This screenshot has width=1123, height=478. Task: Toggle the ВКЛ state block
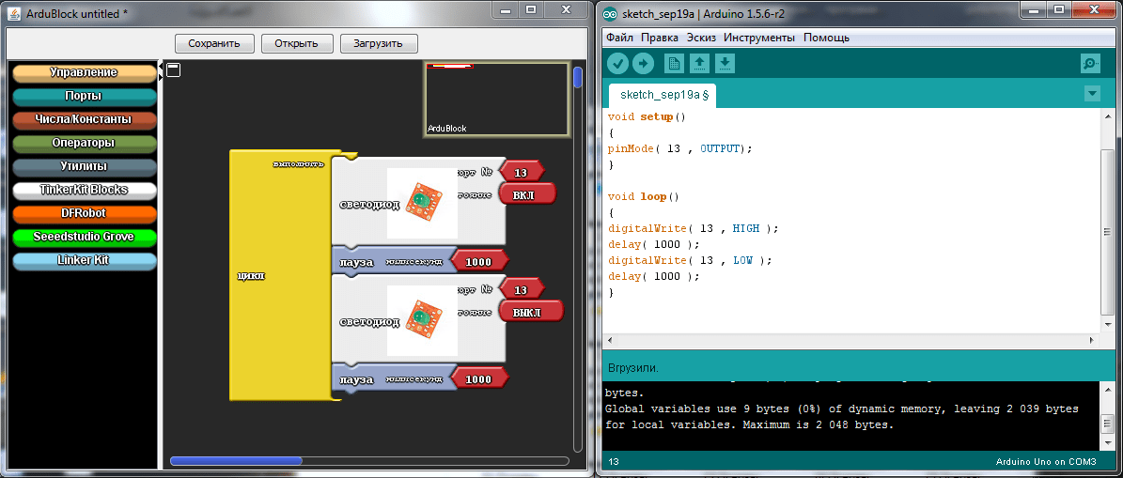(527, 194)
